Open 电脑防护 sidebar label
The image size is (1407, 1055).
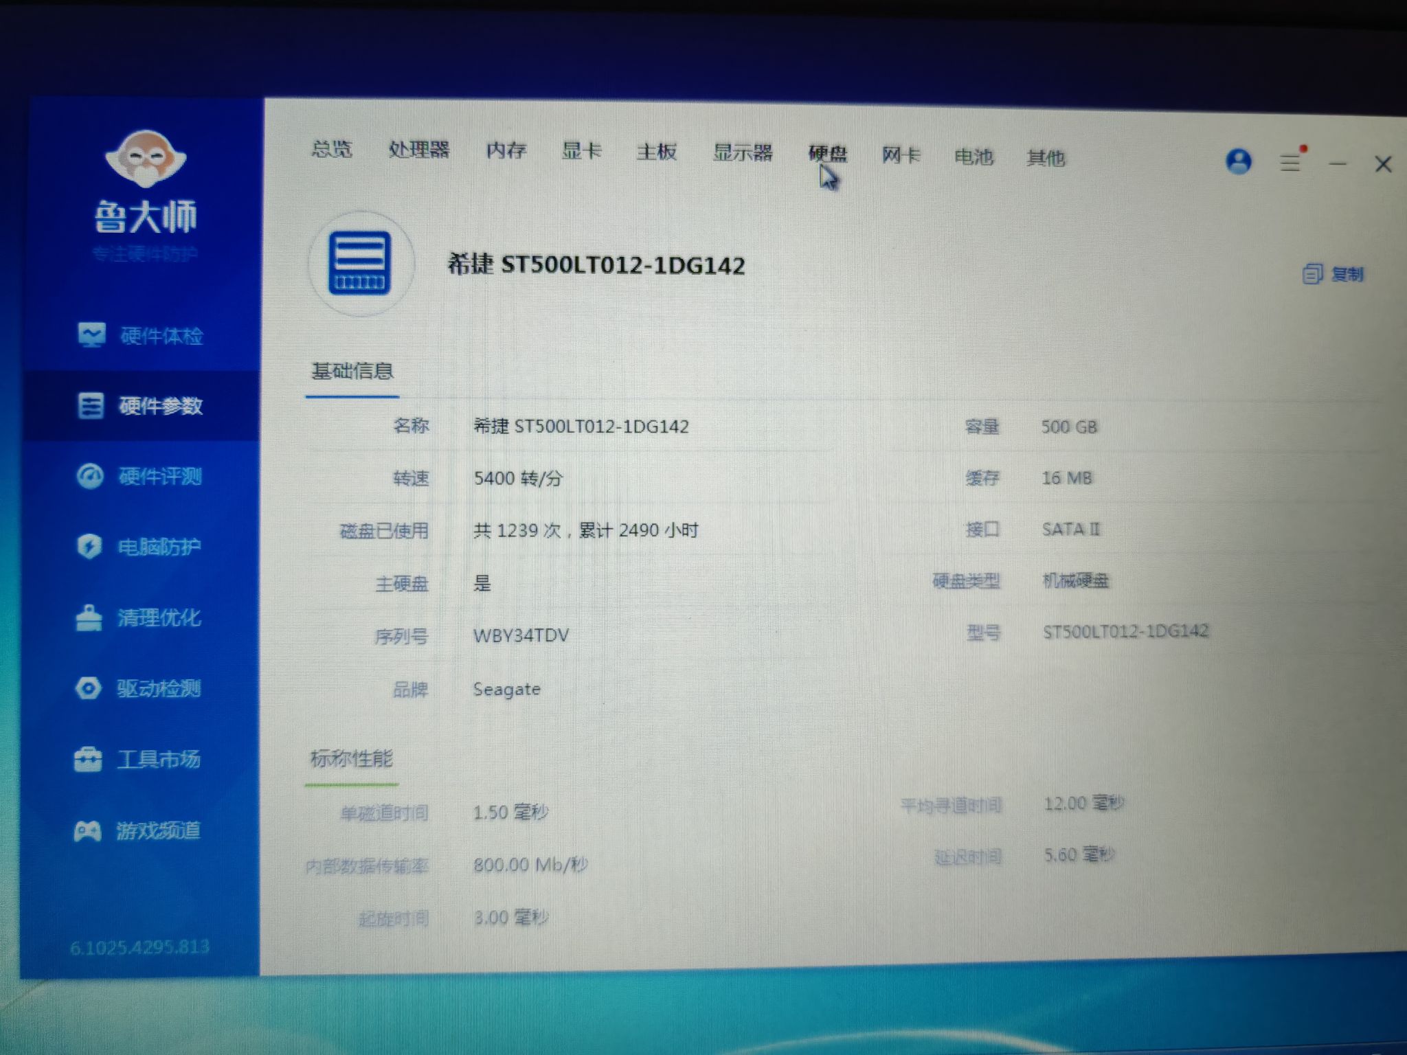pos(159,547)
